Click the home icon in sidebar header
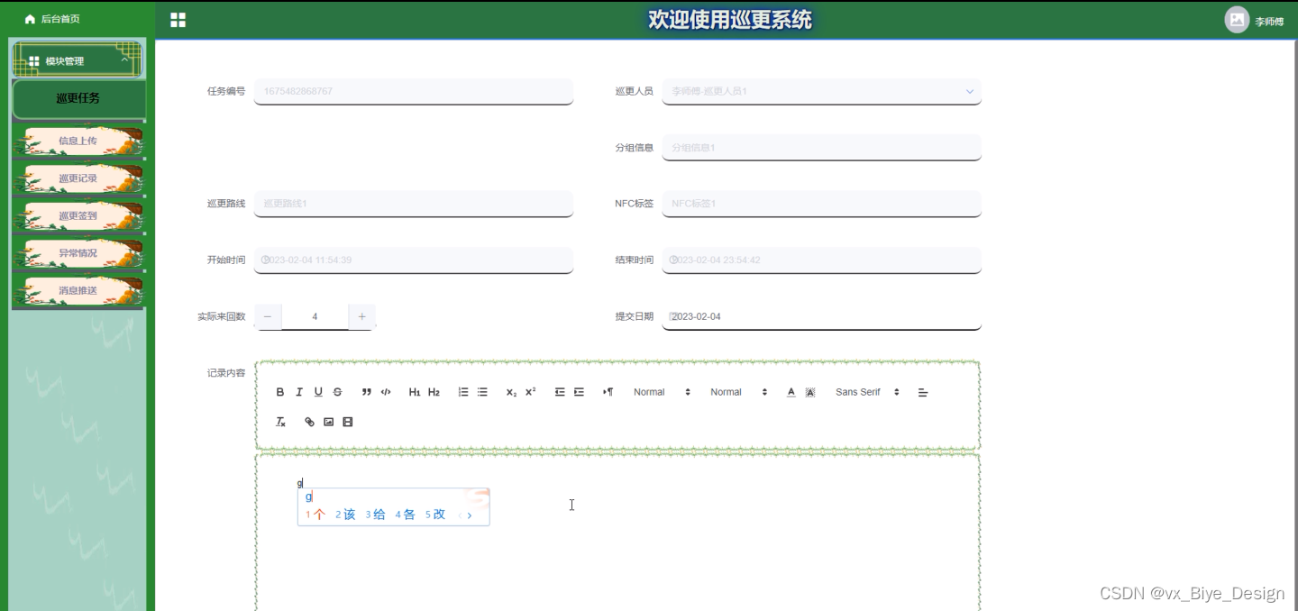The width and height of the screenshot is (1298, 611). (30, 19)
